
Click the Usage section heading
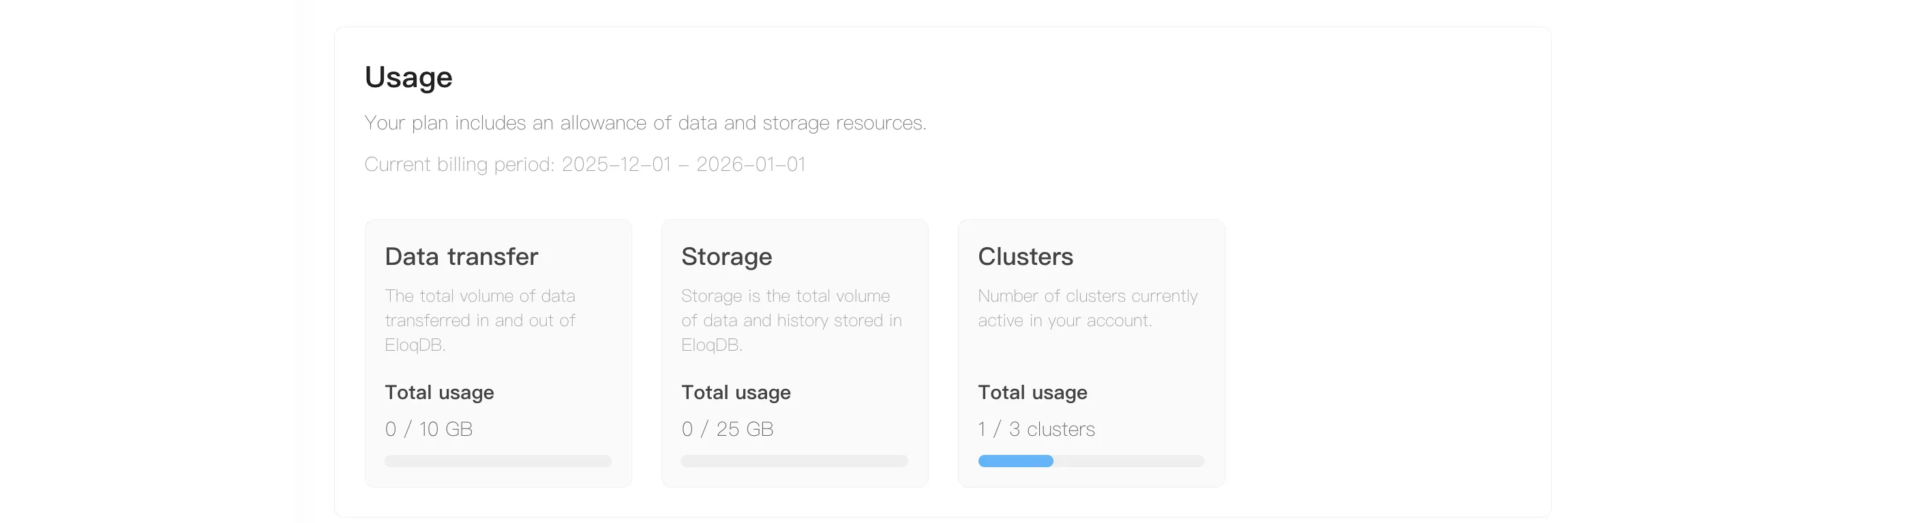(408, 77)
